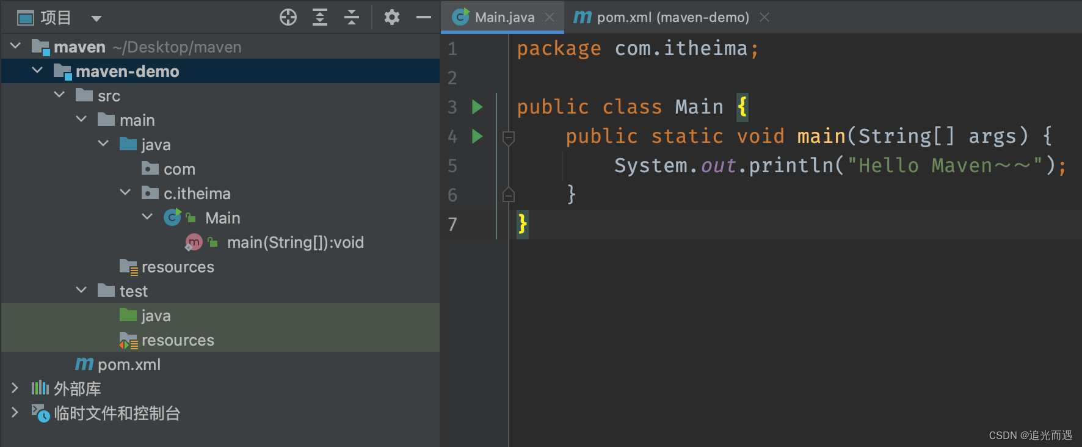1082x447 pixels.
Task: Close the pom.xml (maven-demo) tab
Action: tap(764, 17)
